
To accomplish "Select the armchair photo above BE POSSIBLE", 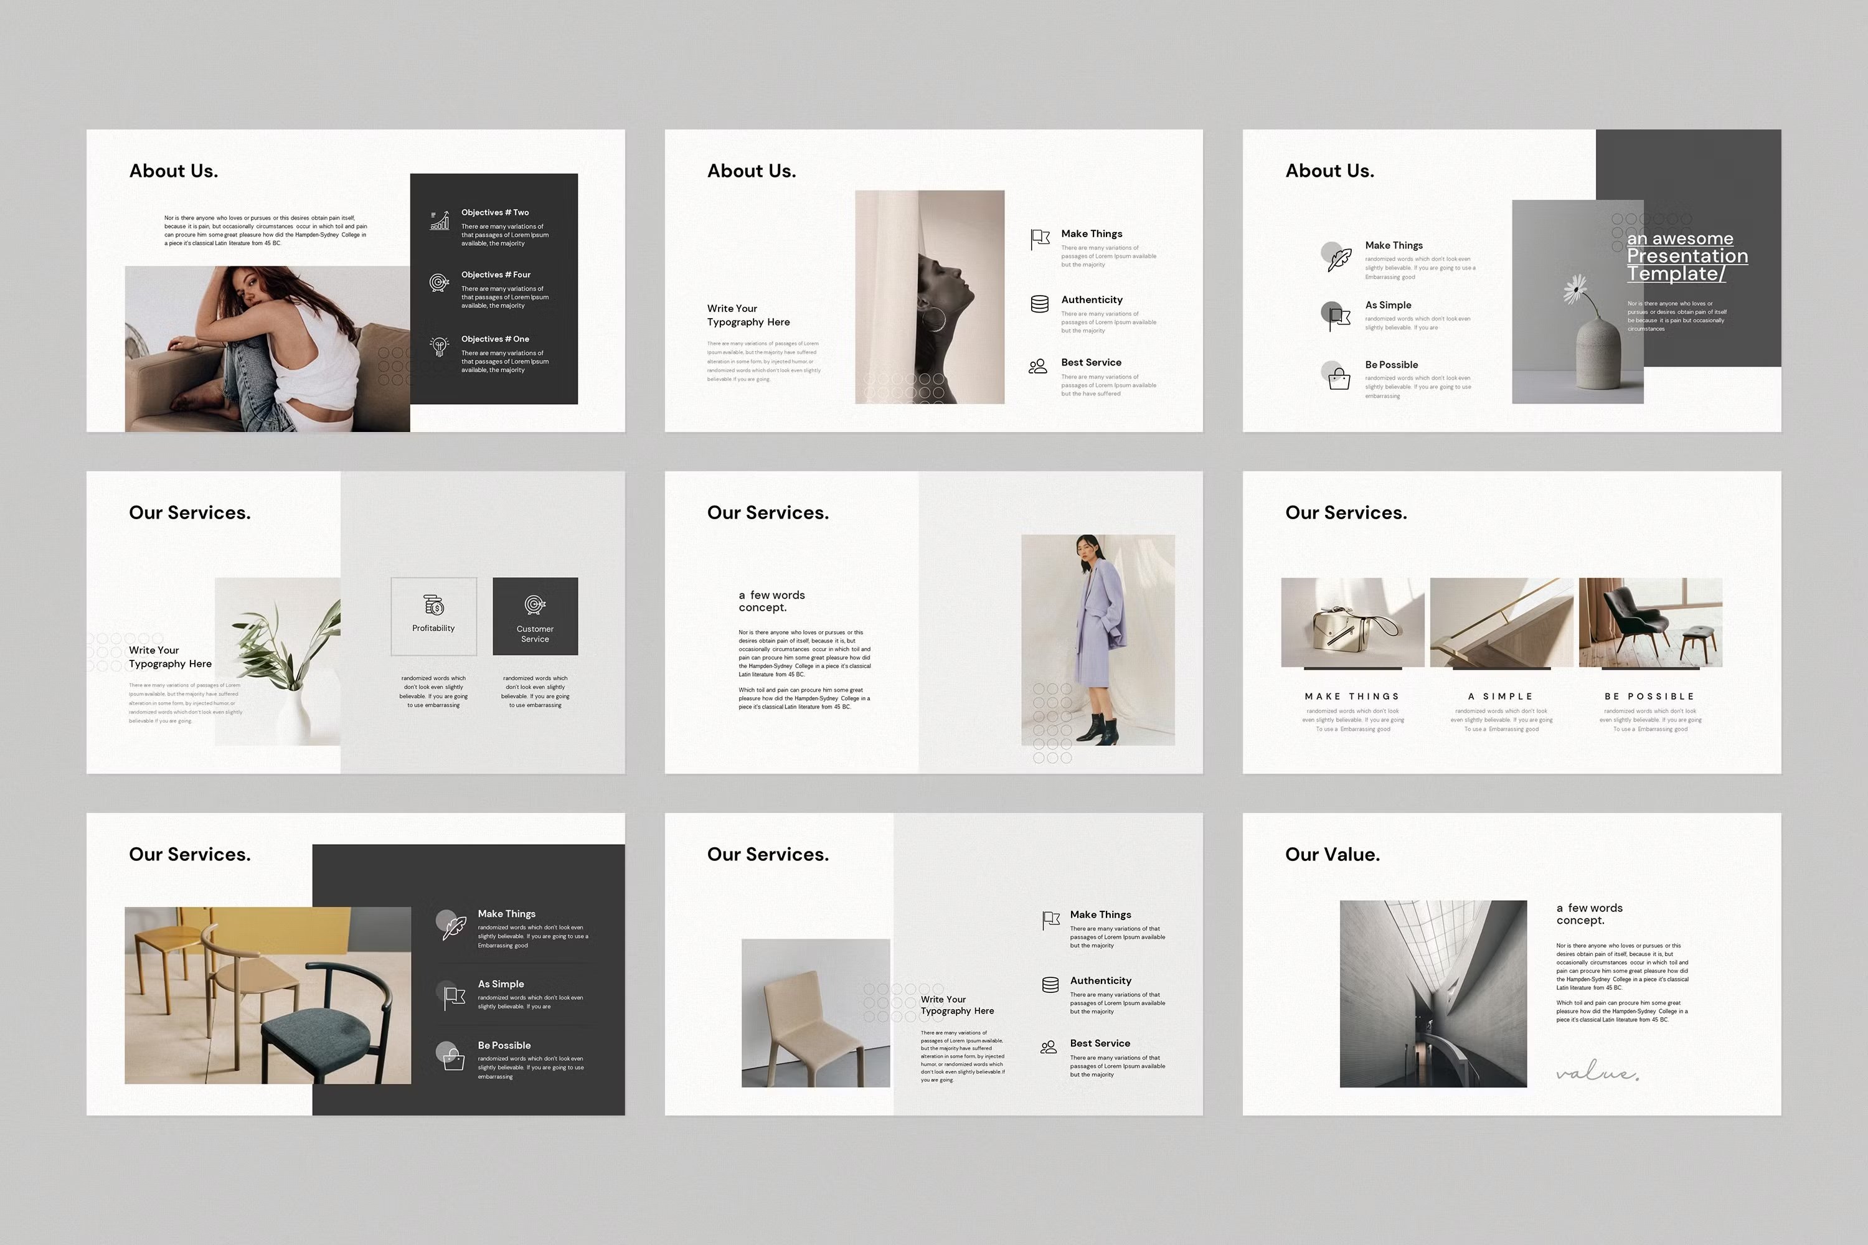I will (x=1651, y=622).
